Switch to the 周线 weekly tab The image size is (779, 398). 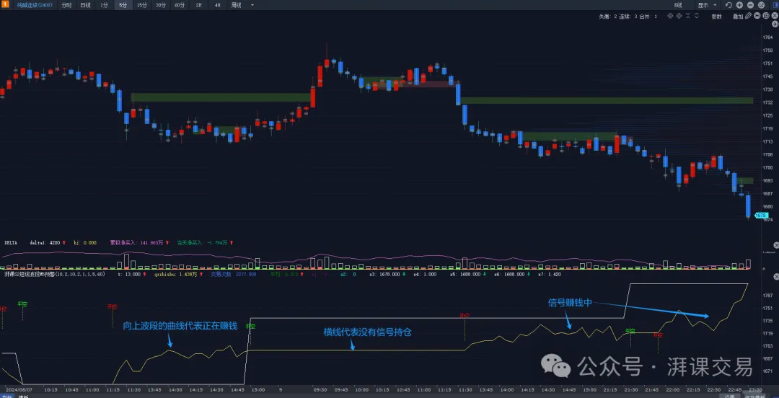pos(237,5)
